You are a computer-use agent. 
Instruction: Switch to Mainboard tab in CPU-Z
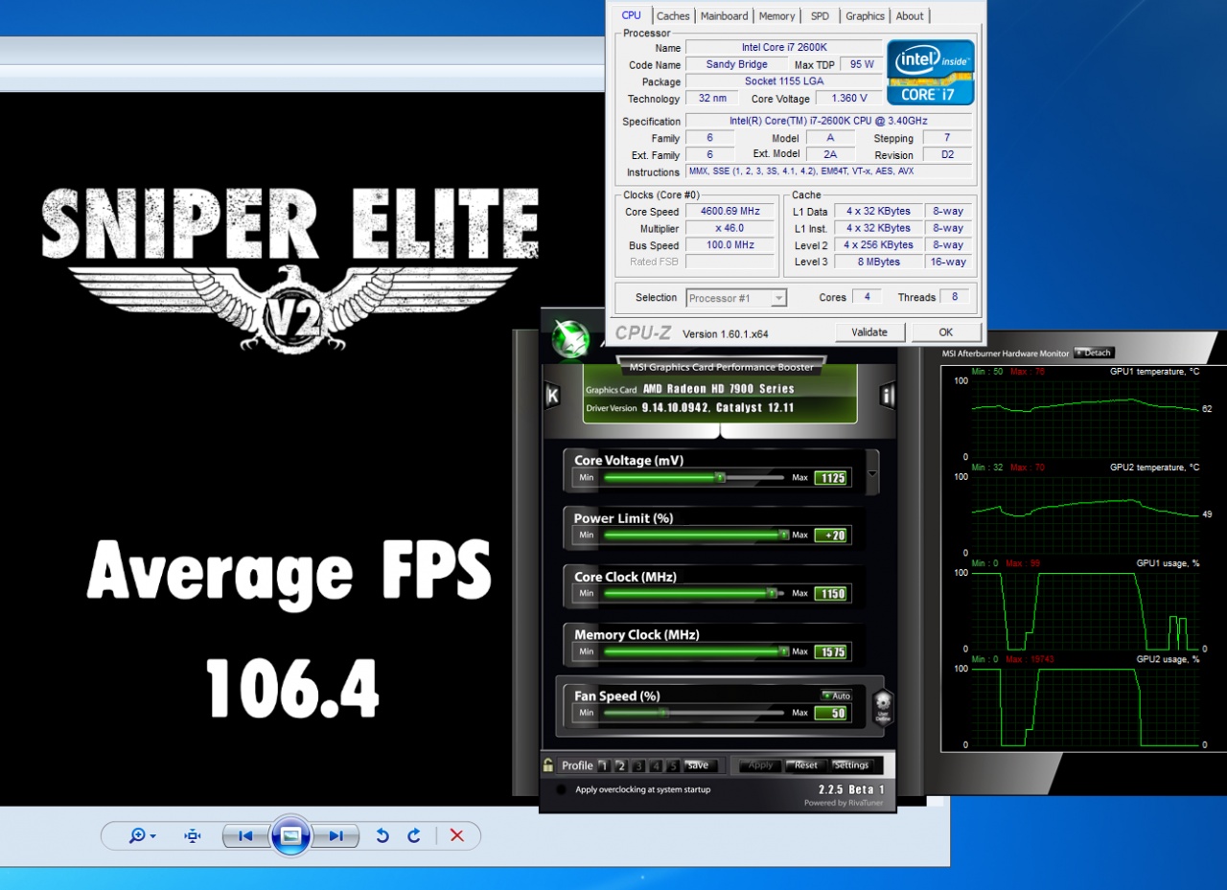(x=724, y=16)
